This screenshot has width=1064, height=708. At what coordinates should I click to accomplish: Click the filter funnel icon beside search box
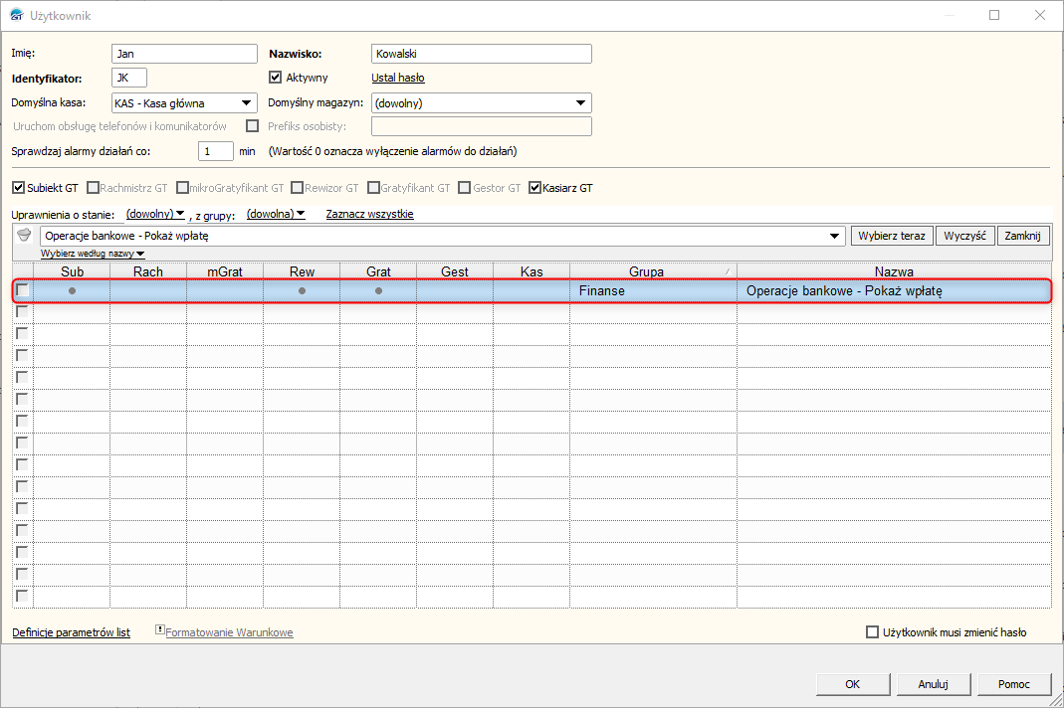[x=24, y=236]
